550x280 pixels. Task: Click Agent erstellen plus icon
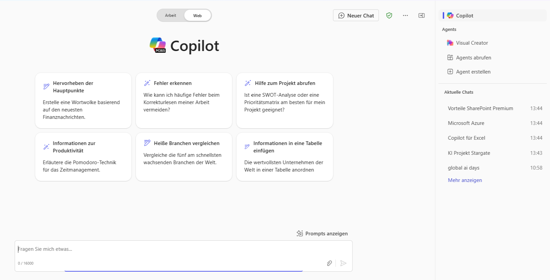coord(450,72)
